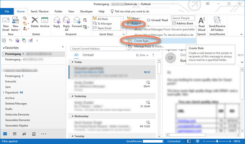Click the zoom slider in the status bar
The width and height of the screenshot is (245, 144).
(217, 141)
